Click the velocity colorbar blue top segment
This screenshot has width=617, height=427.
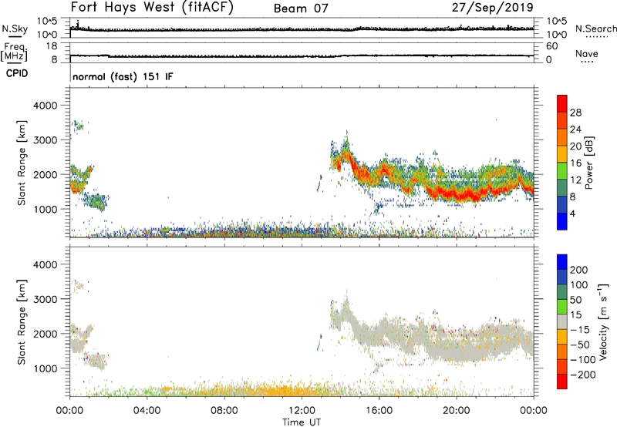coord(562,262)
